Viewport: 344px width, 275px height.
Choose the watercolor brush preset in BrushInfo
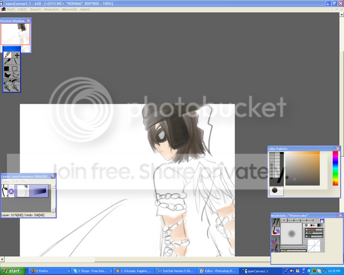click(276, 231)
